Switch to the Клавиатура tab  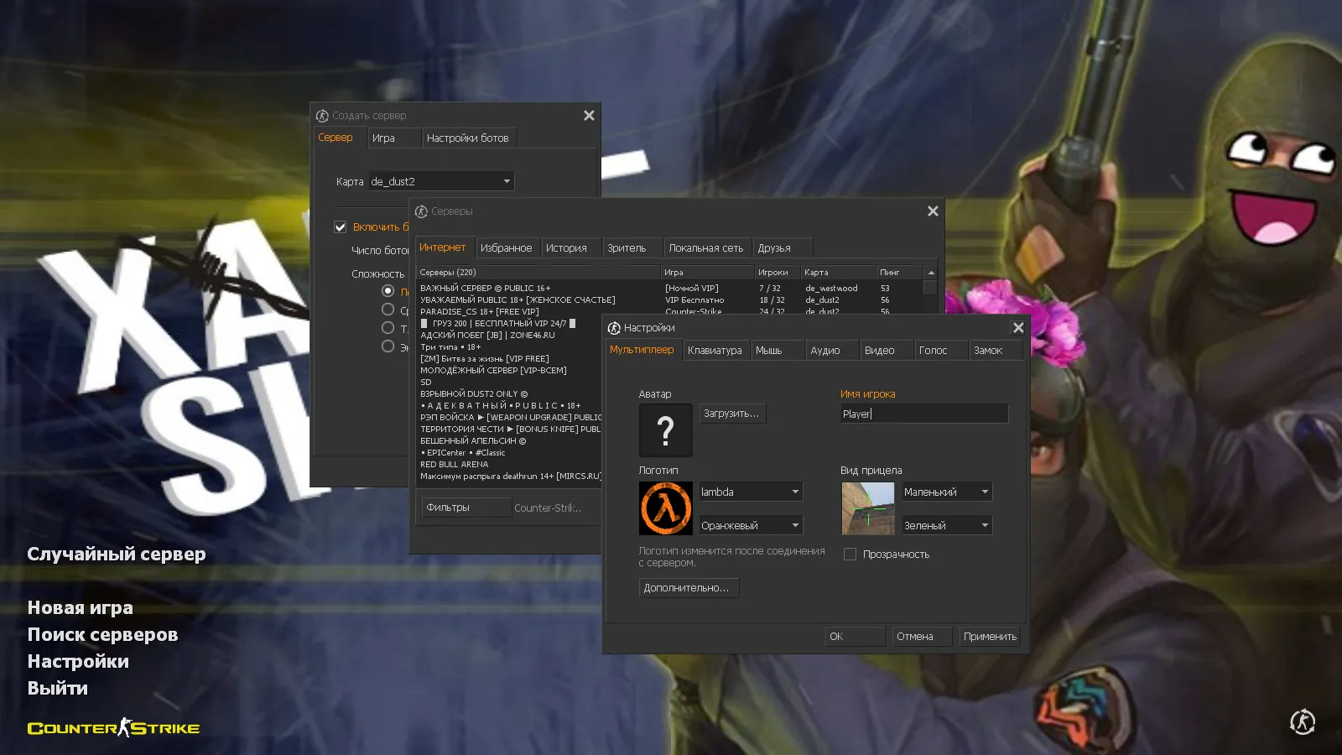(x=715, y=351)
